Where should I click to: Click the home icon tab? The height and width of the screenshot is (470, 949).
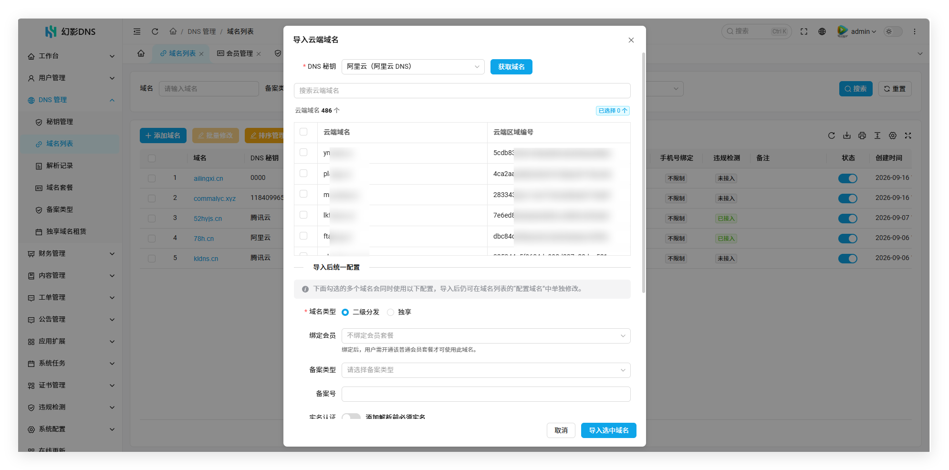coord(141,53)
